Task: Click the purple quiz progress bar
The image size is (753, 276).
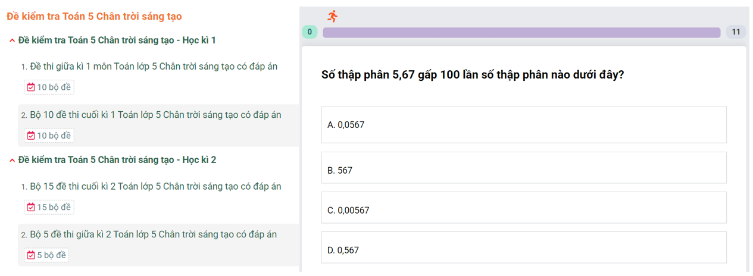Action: pos(521,32)
